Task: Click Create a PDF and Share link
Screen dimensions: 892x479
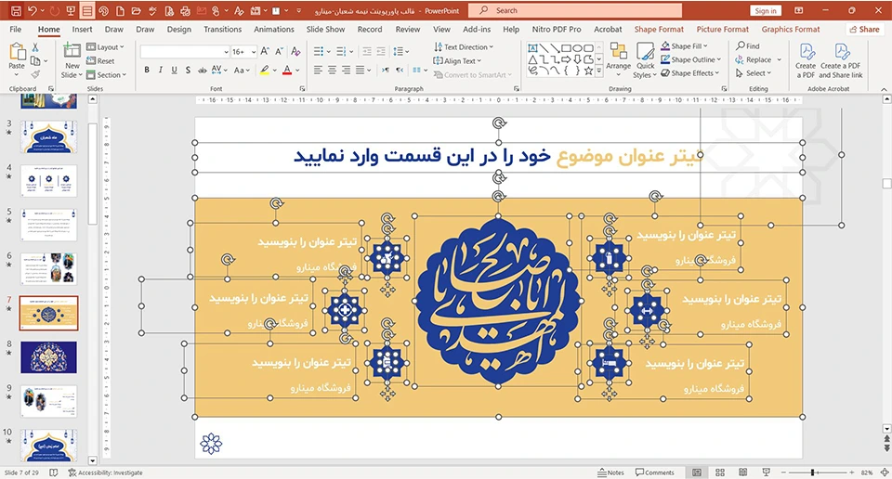Action: pos(841,60)
